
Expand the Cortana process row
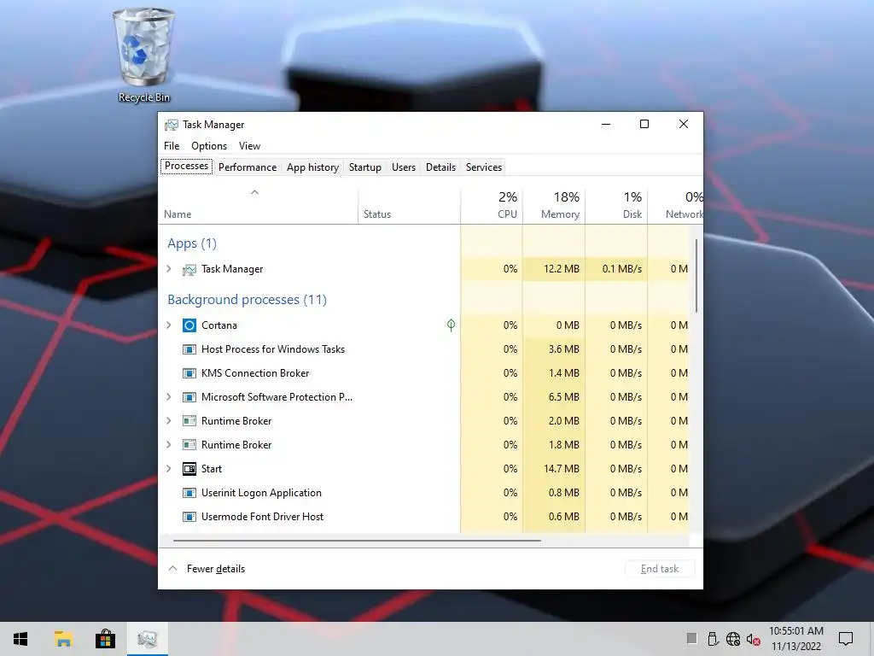169,325
